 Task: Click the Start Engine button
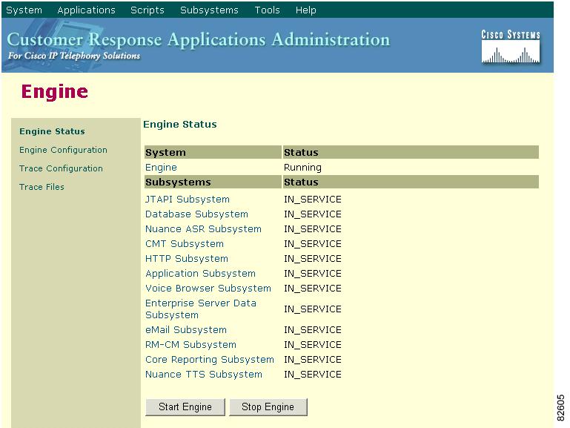click(185, 407)
